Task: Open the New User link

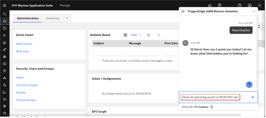Action: (x=23, y=51)
